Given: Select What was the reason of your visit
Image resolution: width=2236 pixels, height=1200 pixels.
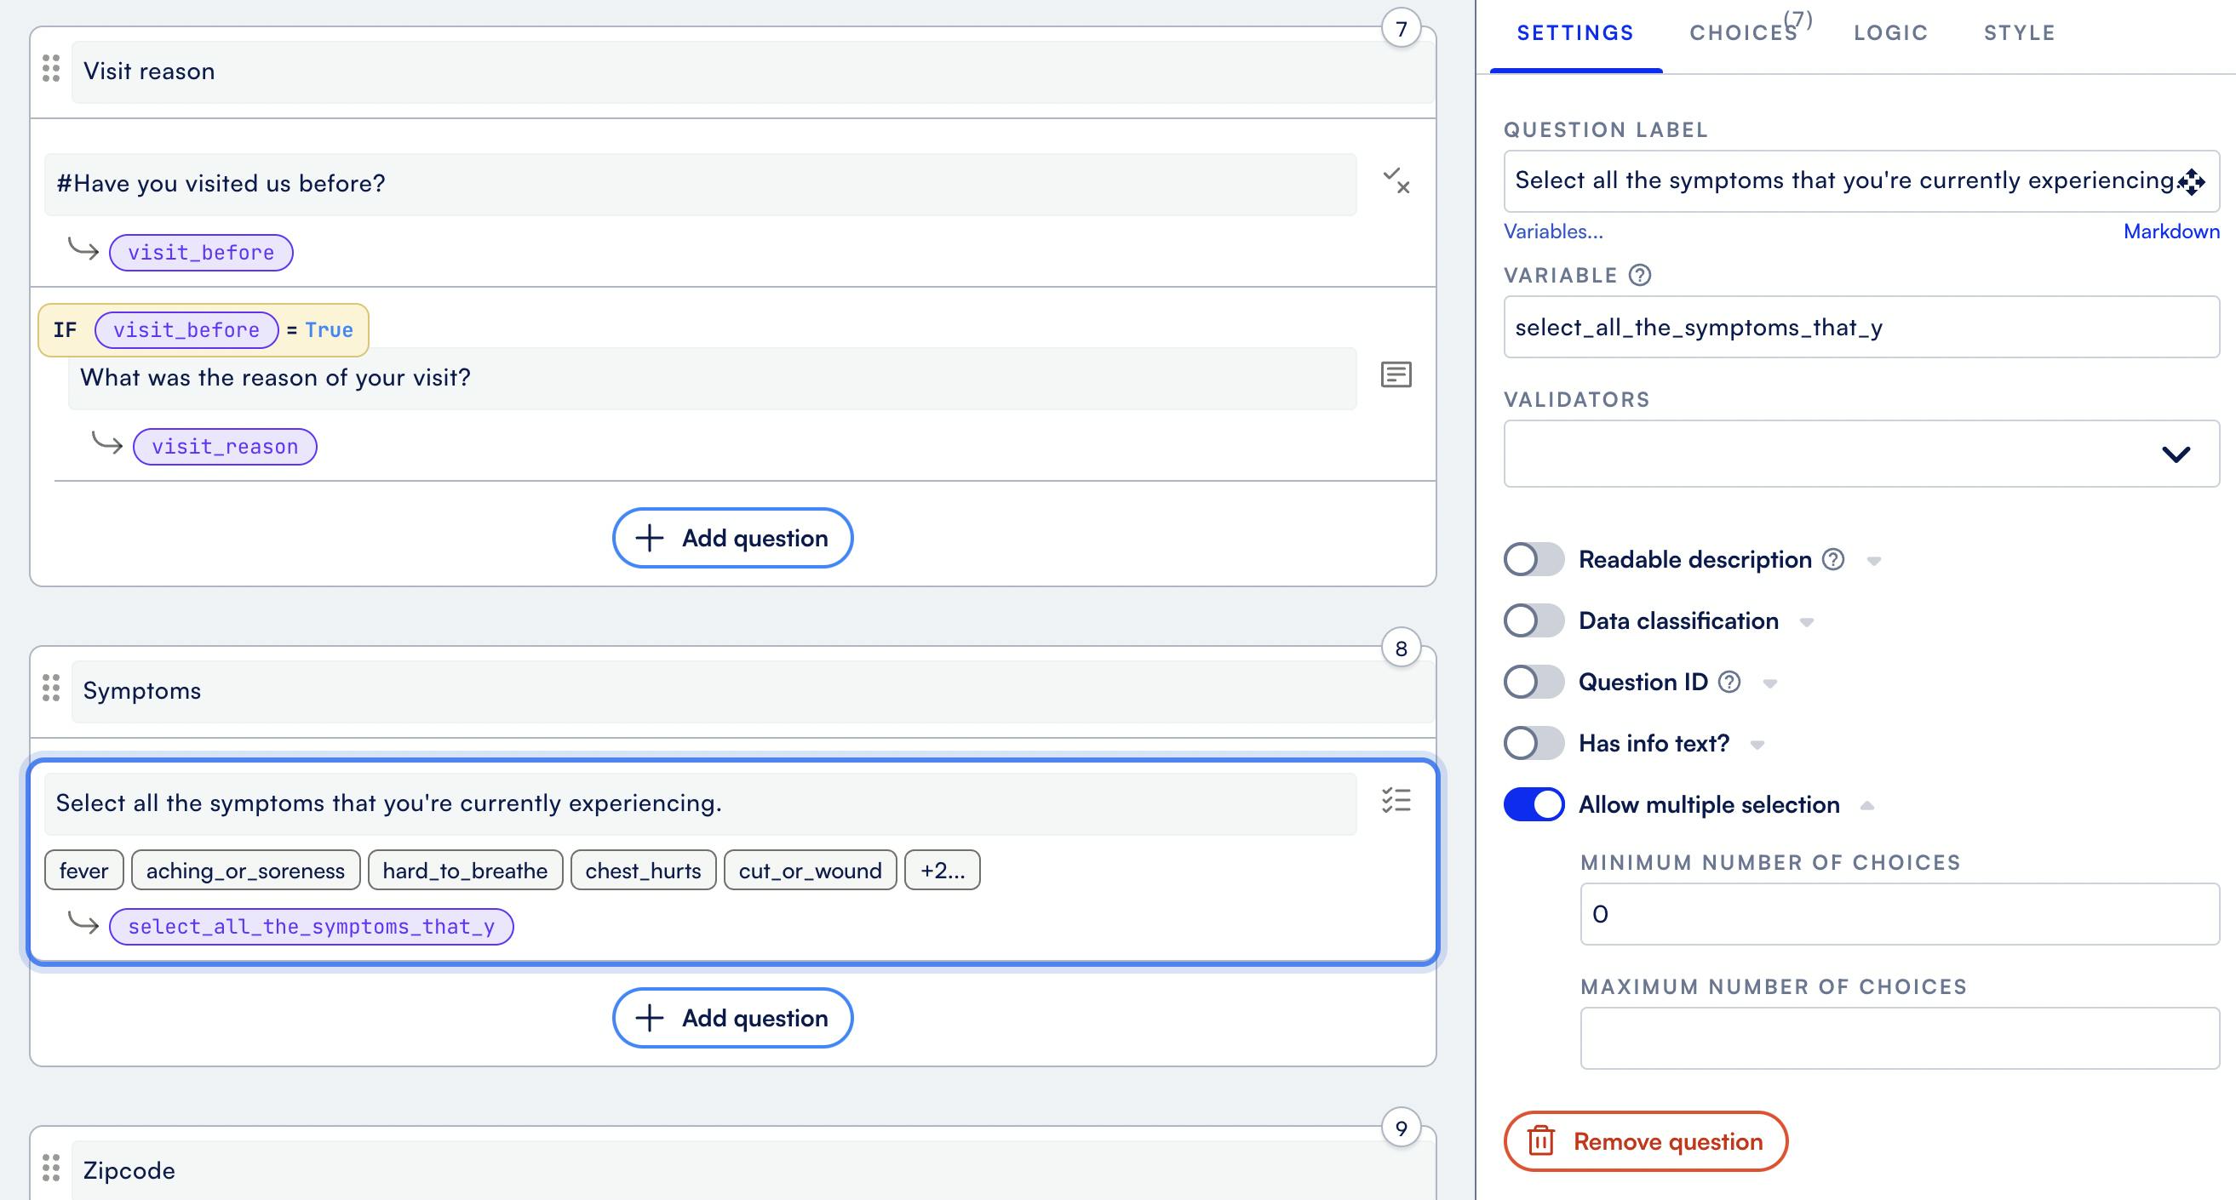Looking at the screenshot, I should point(712,377).
